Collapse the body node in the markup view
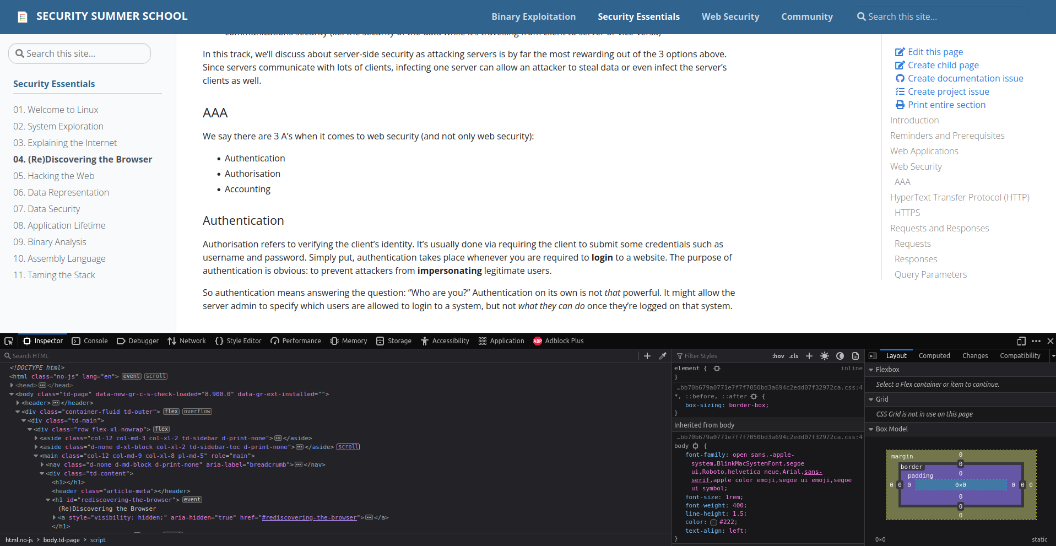 pyautogui.click(x=11, y=394)
